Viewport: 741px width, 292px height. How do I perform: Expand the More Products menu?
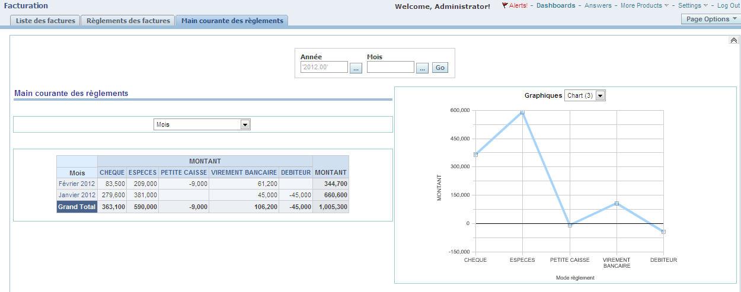click(x=644, y=5)
